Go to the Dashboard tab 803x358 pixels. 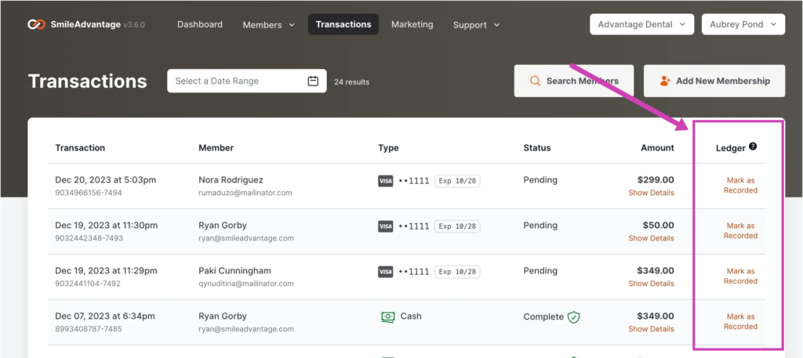(200, 24)
